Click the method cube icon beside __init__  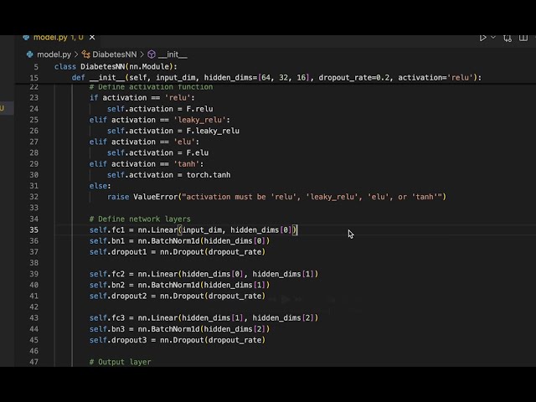click(x=152, y=54)
